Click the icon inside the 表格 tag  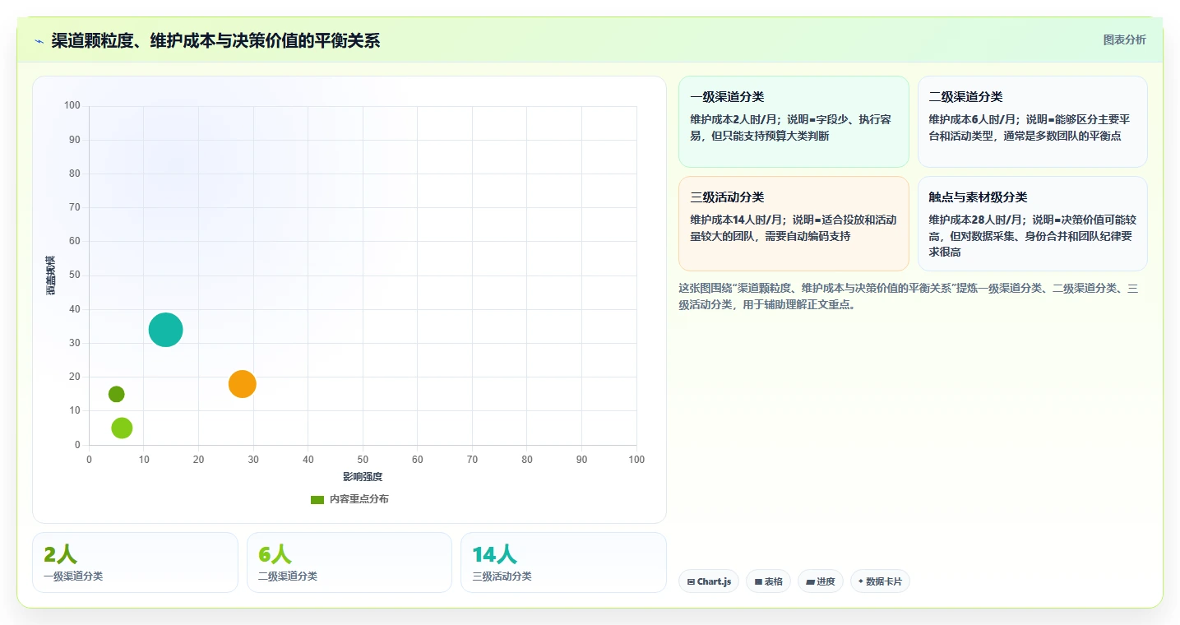[x=758, y=581]
